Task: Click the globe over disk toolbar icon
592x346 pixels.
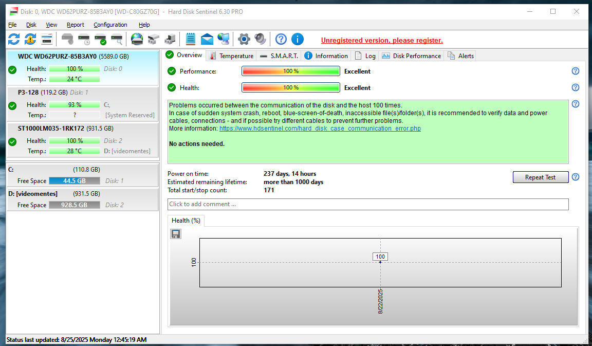Action: [137, 39]
